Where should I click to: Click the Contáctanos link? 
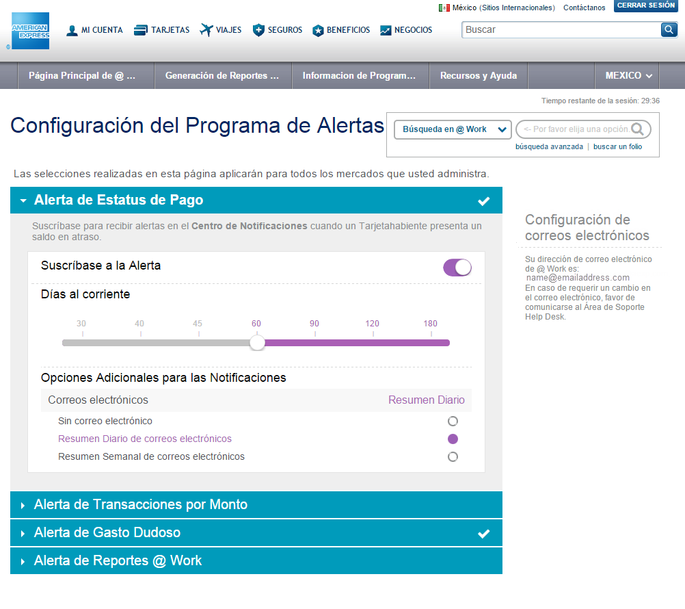(x=584, y=8)
